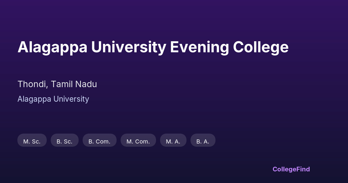Click the M. Sc. course tag

tap(32, 141)
